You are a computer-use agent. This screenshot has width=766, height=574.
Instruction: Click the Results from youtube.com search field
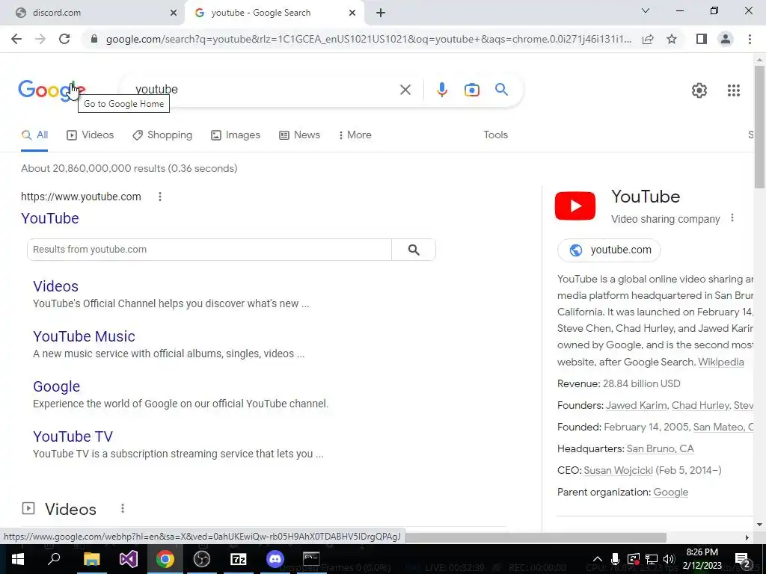pos(209,250)
